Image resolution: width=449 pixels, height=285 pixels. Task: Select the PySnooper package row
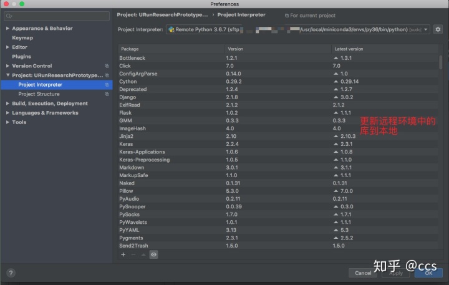tap(278, 206)
